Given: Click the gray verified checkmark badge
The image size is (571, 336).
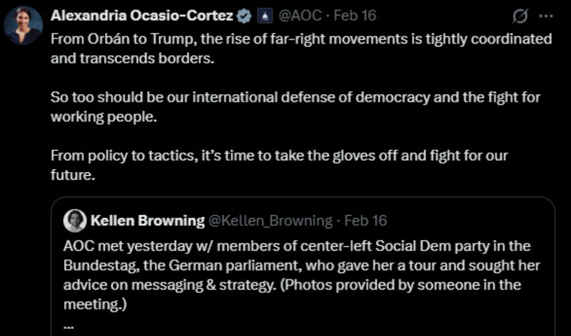Looking at the screenshot, I should 243,16.
